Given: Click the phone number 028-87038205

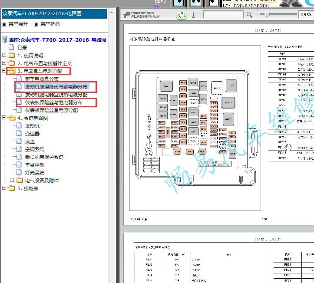Looking at the screenshot, I should (x=251, y=6).
